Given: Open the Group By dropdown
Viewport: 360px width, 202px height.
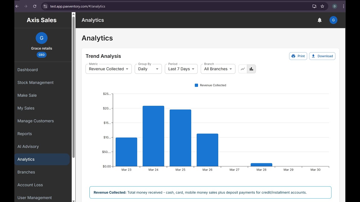Looking at the screenshot, I should coord(148,69).
